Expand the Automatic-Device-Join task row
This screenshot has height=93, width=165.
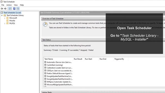tap(45, 62)
